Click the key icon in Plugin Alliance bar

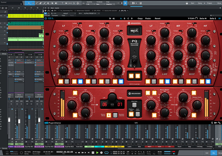(x=215, y=123)
